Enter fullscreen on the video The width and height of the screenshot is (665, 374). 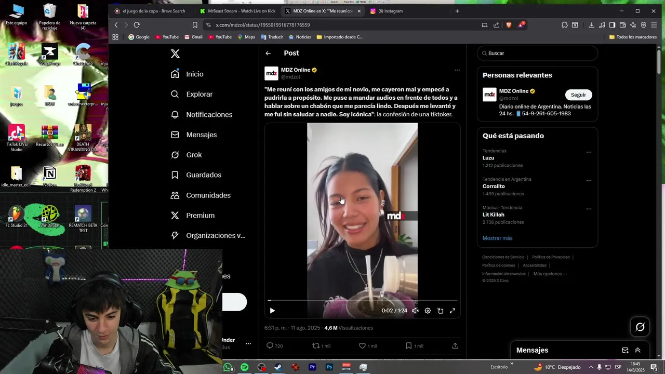pyautogui.click(x=453, y=311)
